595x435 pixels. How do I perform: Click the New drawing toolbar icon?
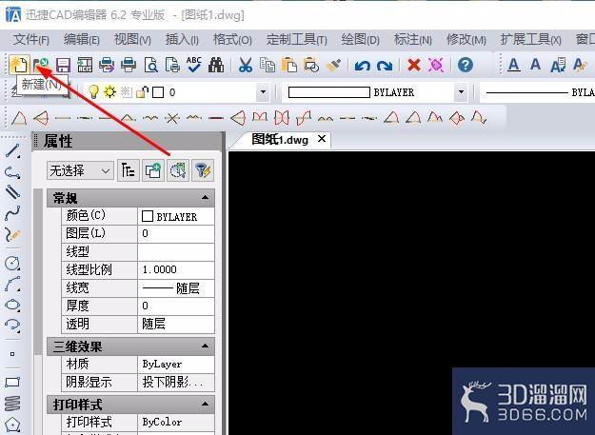[x=19, y=65]
